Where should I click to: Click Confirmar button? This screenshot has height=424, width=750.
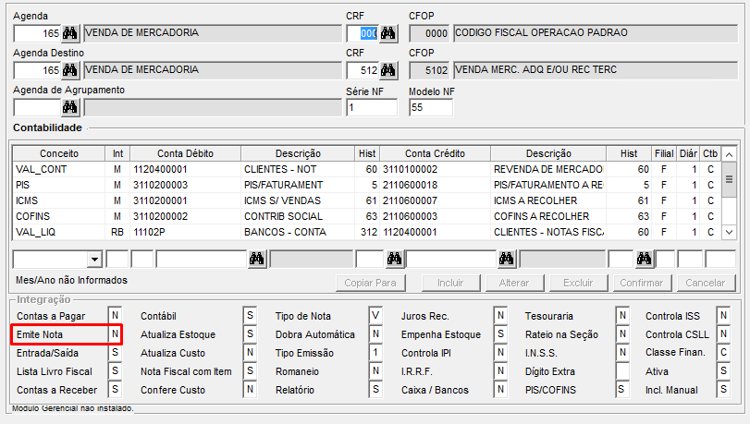click(642, 283)
